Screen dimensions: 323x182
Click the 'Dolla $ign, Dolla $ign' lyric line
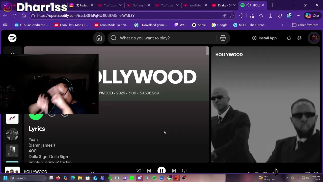(x=48, y=157)
